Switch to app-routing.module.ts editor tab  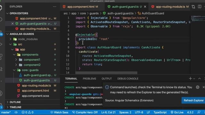(x=170, y=7)
